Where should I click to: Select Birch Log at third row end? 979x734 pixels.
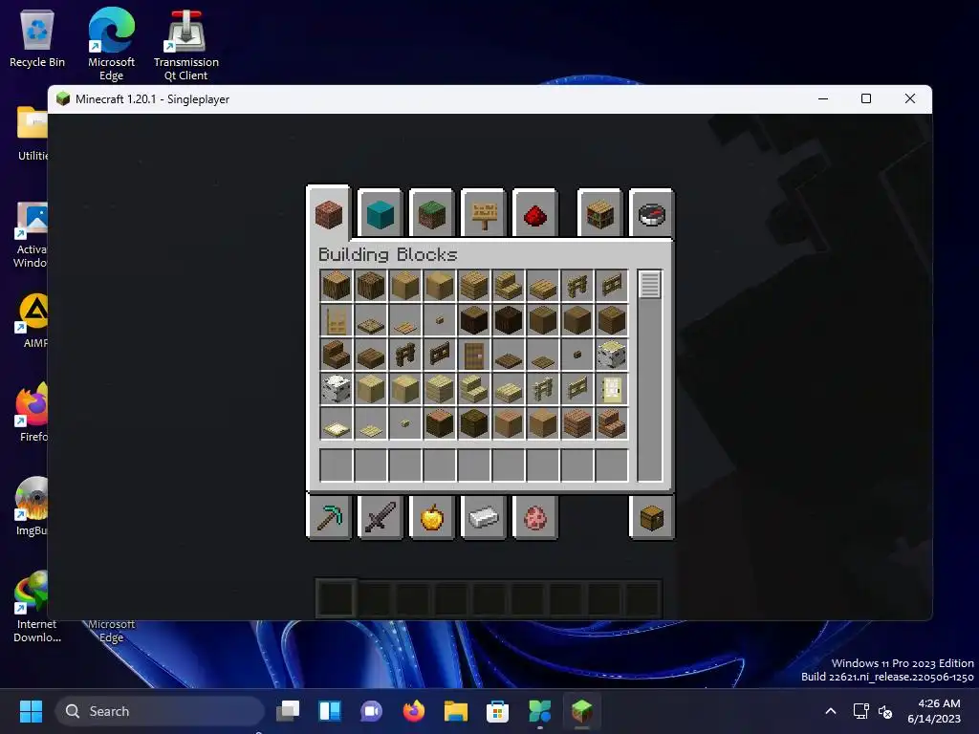611,355
